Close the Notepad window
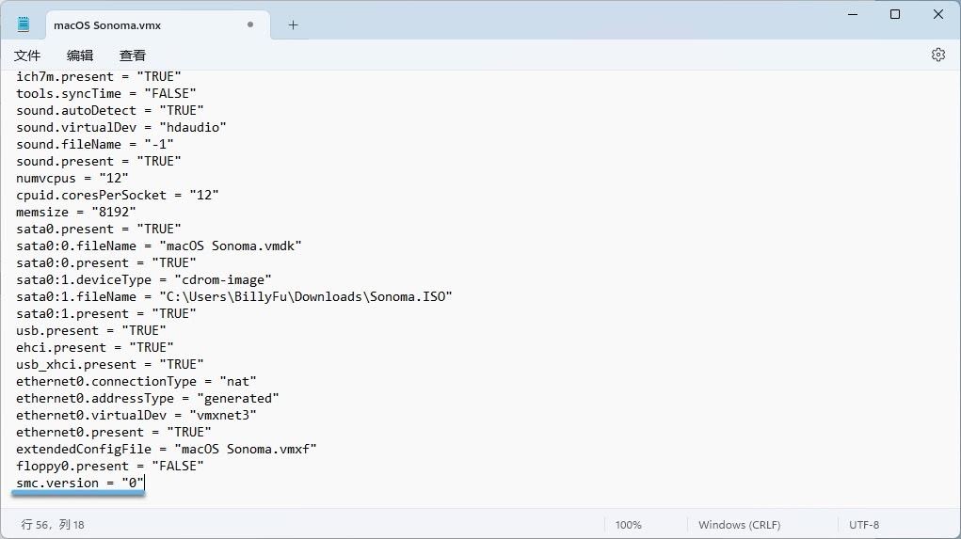 [938, 14]
